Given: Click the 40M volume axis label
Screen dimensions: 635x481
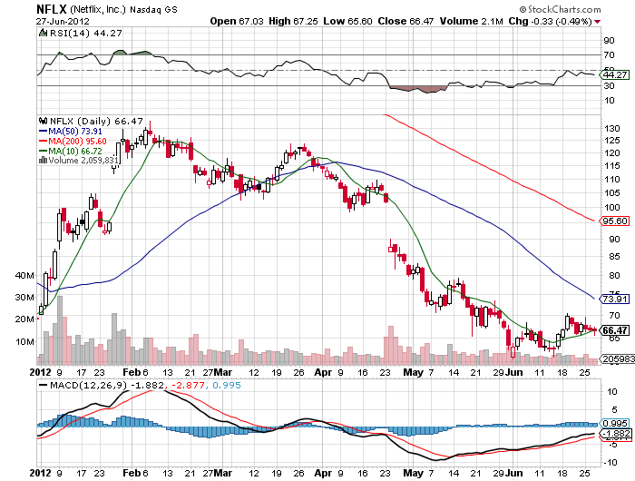Looking at the screenshot, I should pyautogui.click(x=24, y=275).
